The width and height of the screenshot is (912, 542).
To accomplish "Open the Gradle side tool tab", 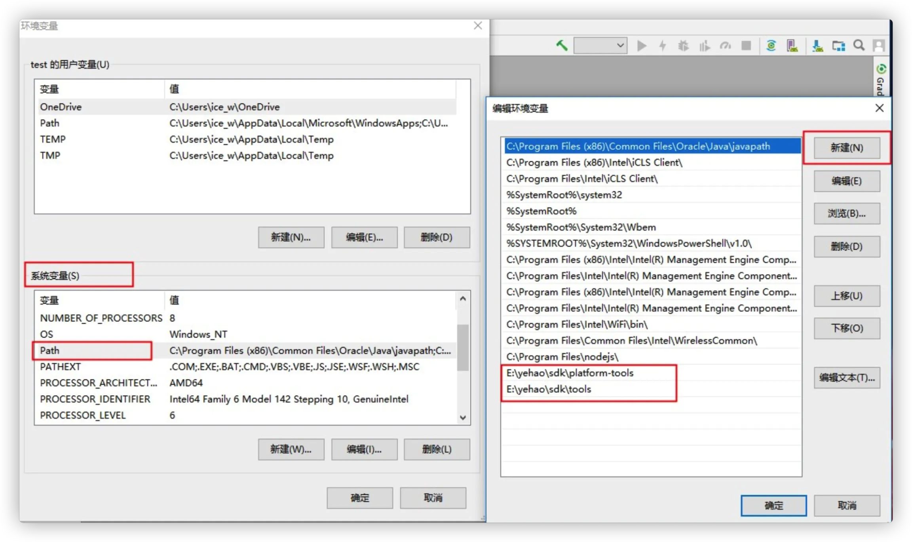I will point(881,80).
